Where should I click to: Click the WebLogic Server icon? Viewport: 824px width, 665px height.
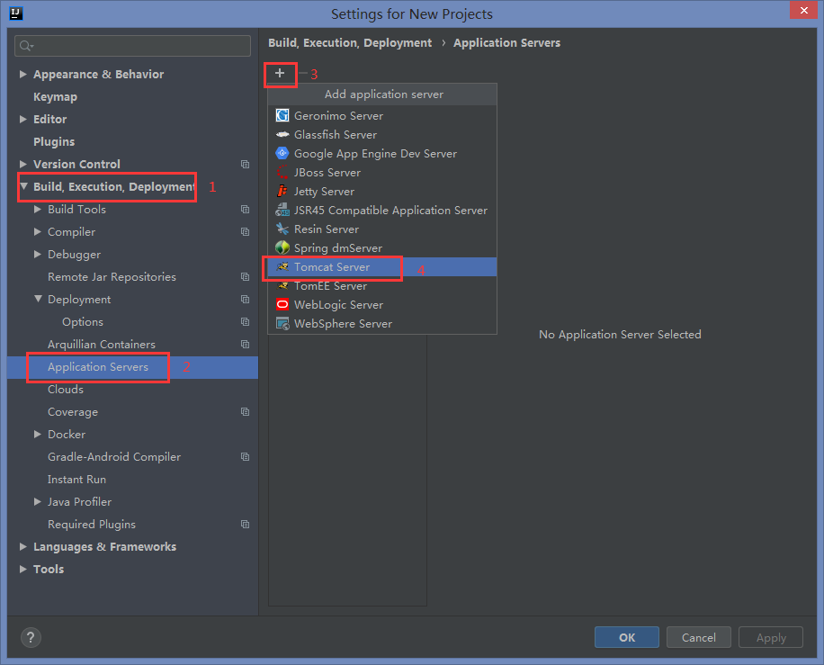point(282,305)
